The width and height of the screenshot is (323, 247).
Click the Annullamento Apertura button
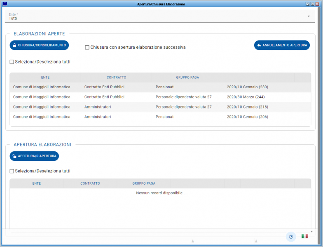point(282,45)
